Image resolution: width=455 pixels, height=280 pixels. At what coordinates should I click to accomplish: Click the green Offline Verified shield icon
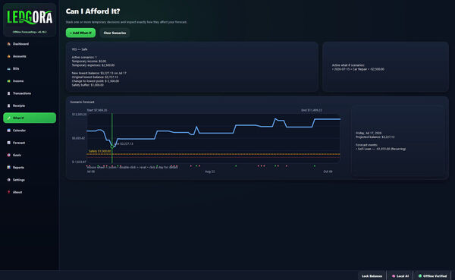[x=420, y=276]
